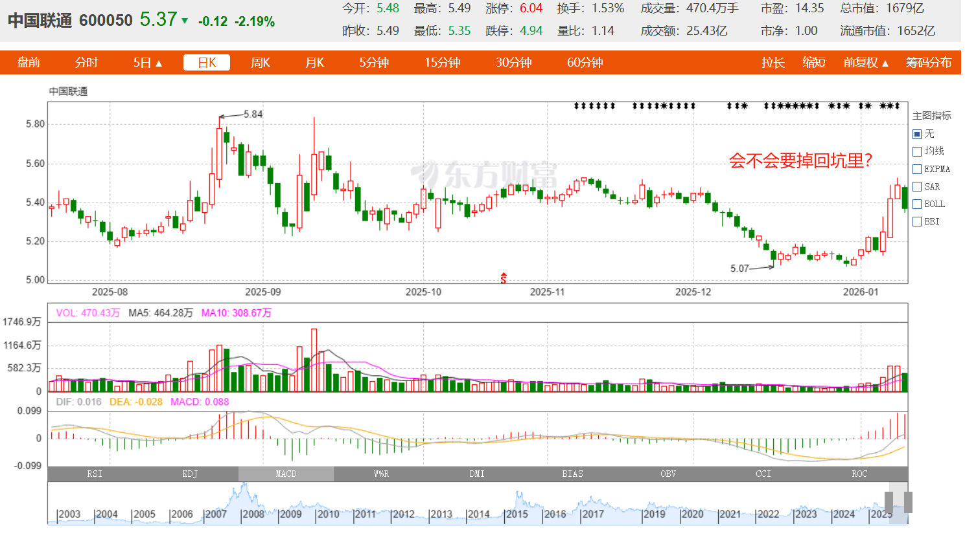
Task: Expand the 5日 dropdown arrow
Action: [x=159, y=63]
